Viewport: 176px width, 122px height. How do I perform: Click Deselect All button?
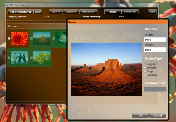coord(71,12)
